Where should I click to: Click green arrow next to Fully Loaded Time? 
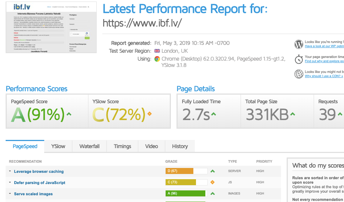point(213,114)
